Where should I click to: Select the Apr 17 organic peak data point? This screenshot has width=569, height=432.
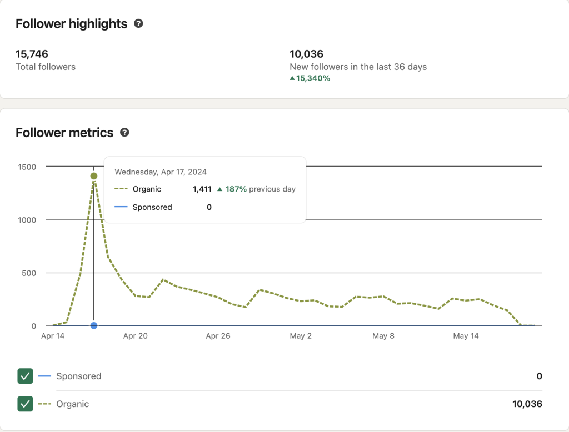click(93, 176)
